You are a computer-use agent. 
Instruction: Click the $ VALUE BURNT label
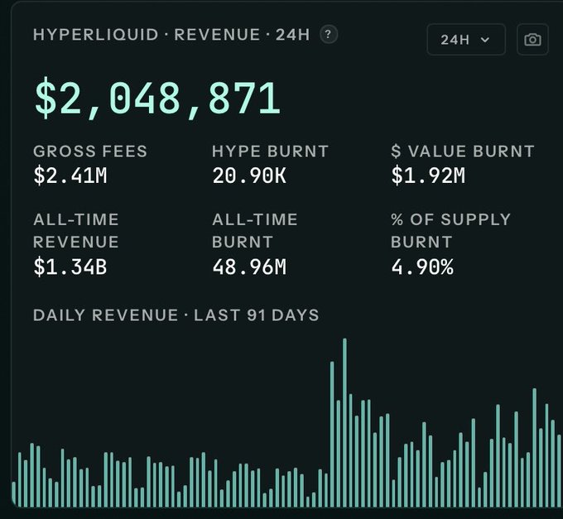point(463,151)
